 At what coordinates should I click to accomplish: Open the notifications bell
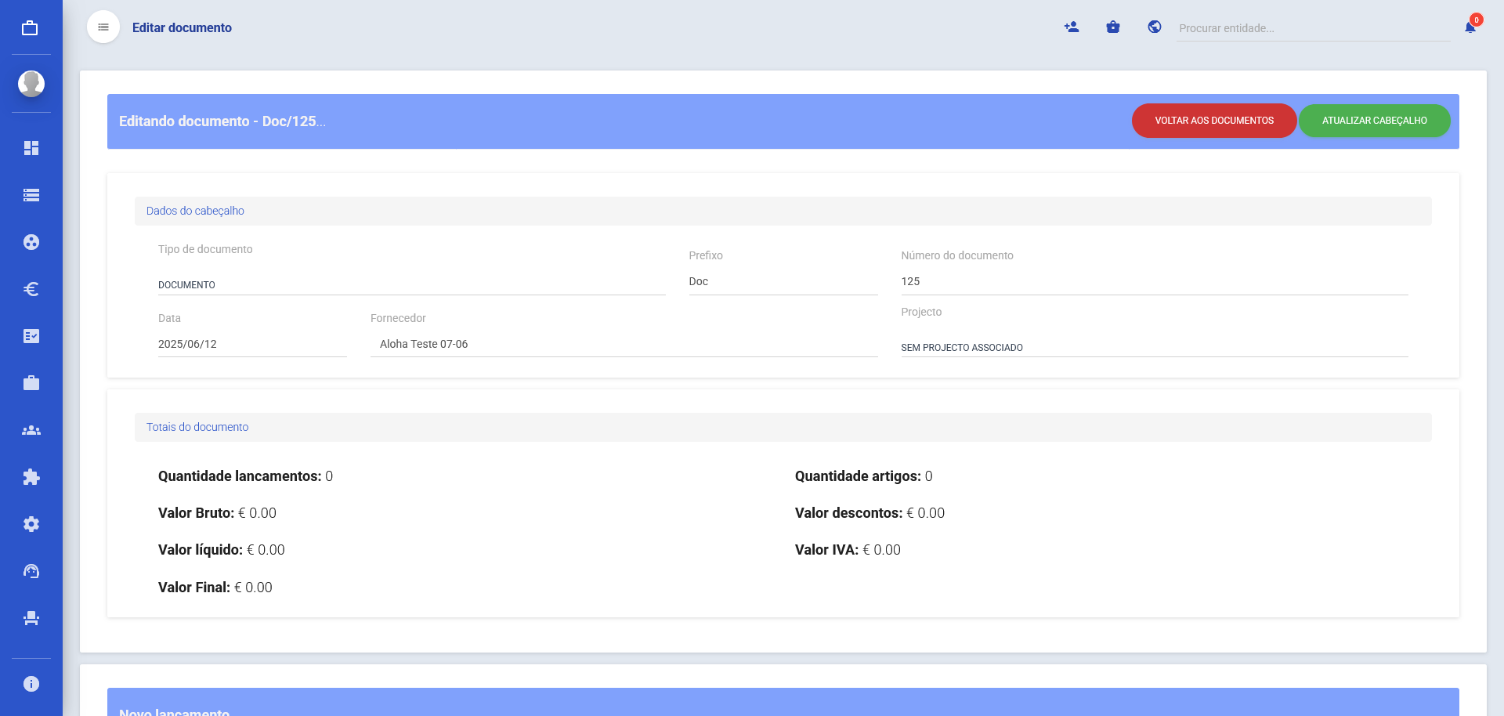[x=1470, y=27]
